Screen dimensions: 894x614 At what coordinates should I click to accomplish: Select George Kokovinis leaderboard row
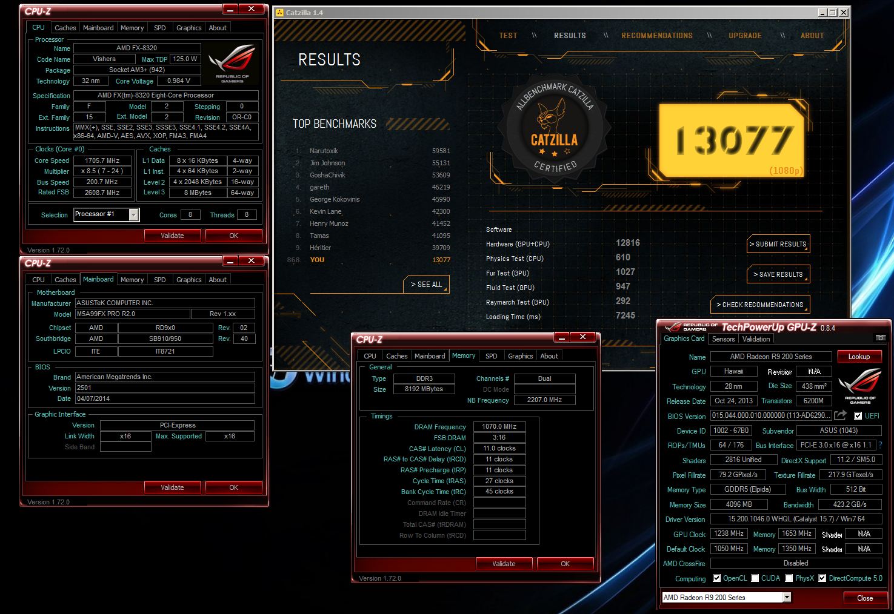point(373,199)
